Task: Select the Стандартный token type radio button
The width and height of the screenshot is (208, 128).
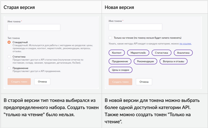Action: tap(9, 42)
